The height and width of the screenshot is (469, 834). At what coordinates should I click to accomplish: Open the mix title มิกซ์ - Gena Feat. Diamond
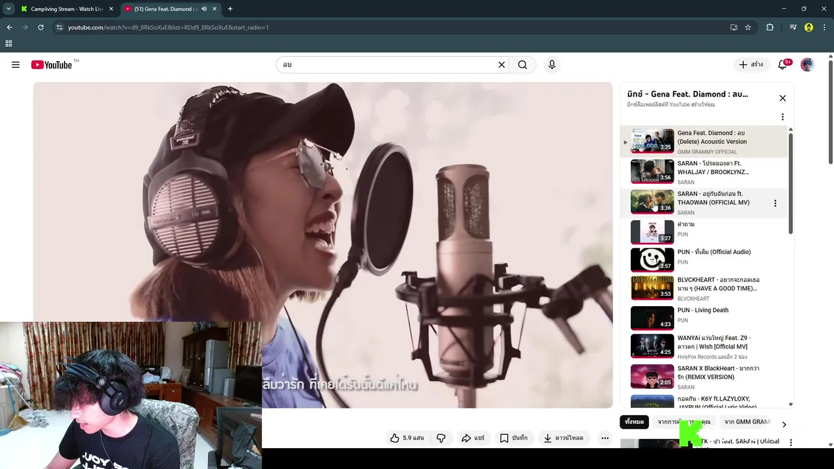[687, 94]
